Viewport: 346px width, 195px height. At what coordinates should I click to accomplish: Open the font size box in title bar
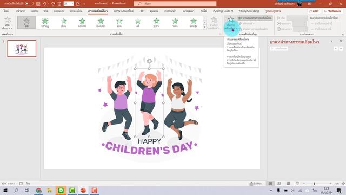69,4
